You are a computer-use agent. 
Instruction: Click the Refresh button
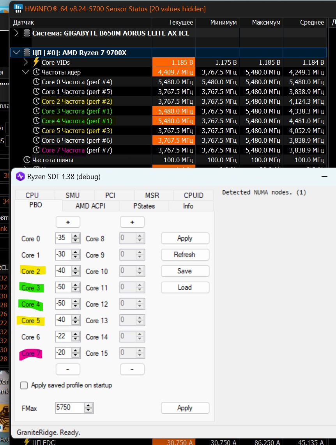point(185,255)
